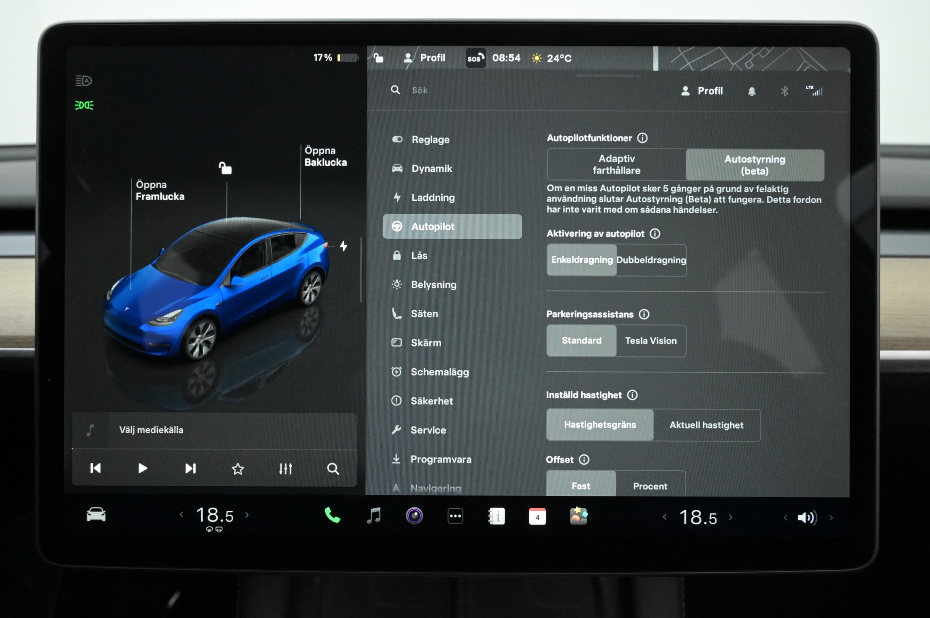Start media playback with play button
This screenshot has width=930, height=618.
(142, 468)
